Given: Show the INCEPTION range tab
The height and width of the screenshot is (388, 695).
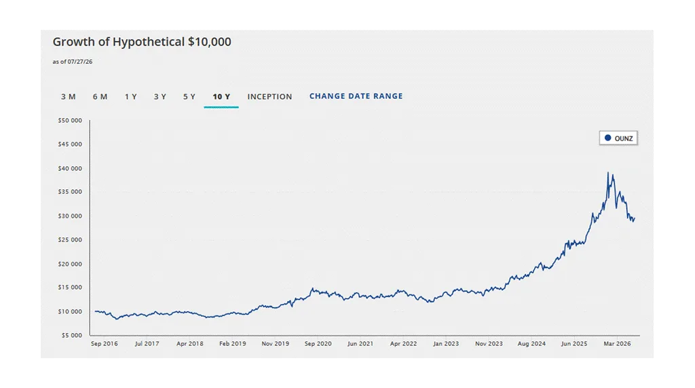Looking at the screenshot, I should coord(269,96).
